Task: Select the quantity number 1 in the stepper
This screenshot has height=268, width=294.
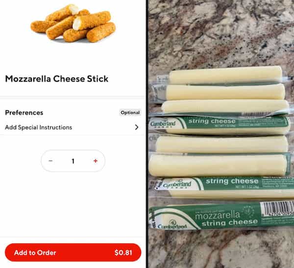Action: tap(73, 161)
